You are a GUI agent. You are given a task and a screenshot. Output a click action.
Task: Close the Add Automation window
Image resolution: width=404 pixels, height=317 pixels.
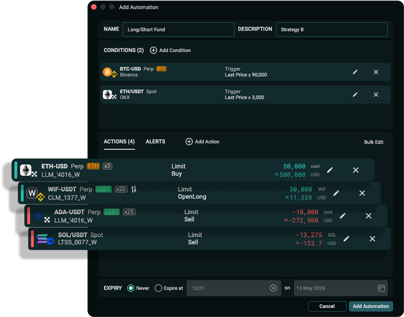point(94,7)
